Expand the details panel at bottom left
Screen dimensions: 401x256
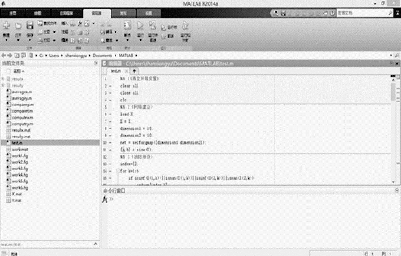point(96,244)
